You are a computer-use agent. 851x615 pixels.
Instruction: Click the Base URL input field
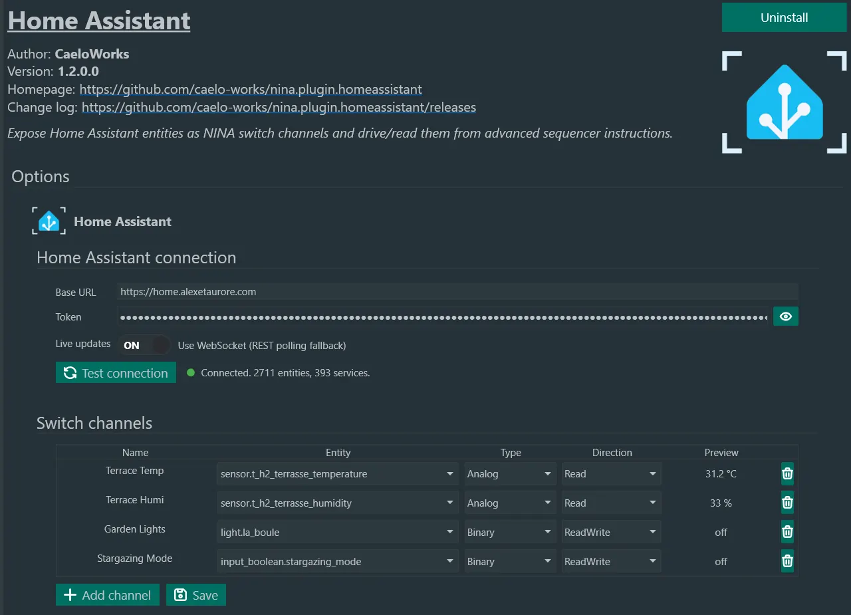click(x=457, y=291)
